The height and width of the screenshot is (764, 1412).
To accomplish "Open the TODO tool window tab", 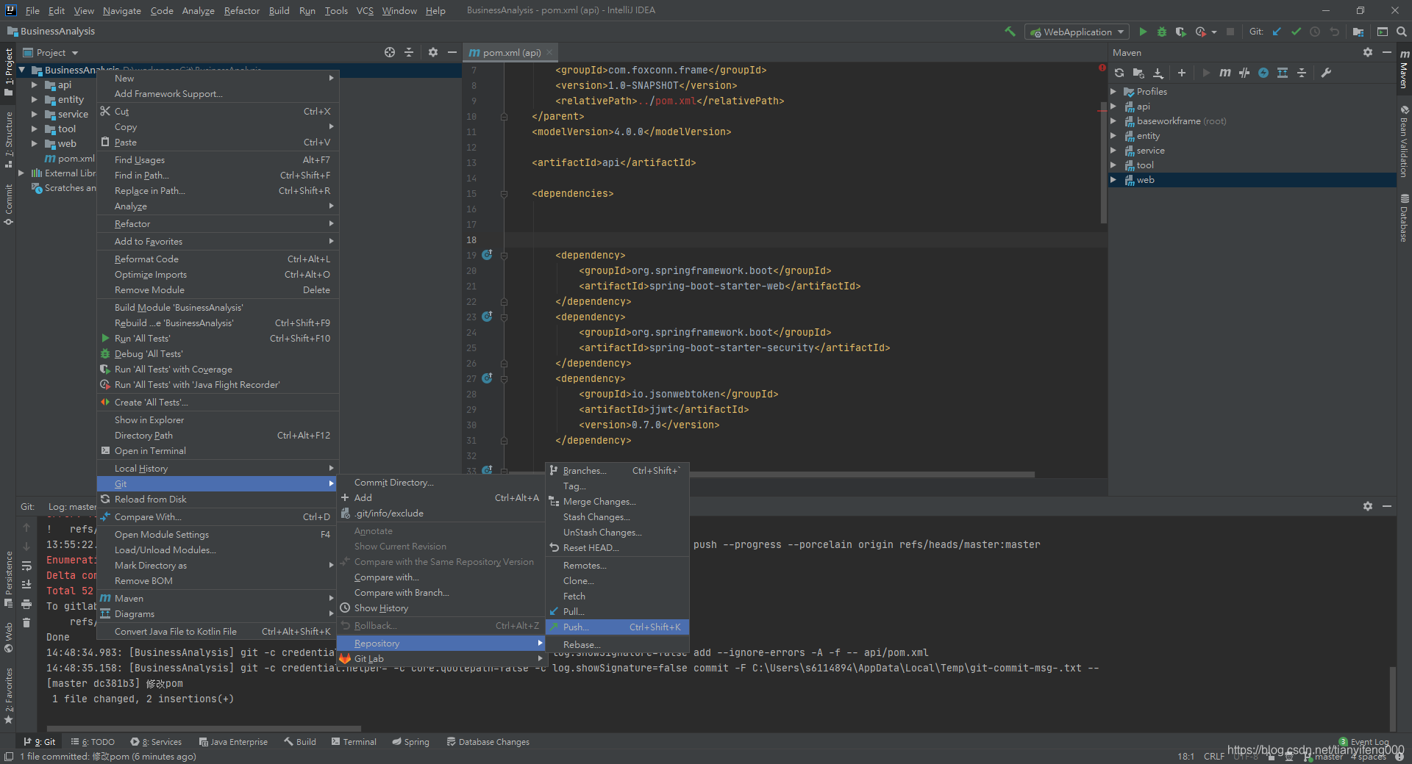I will [x=93, y=742].
